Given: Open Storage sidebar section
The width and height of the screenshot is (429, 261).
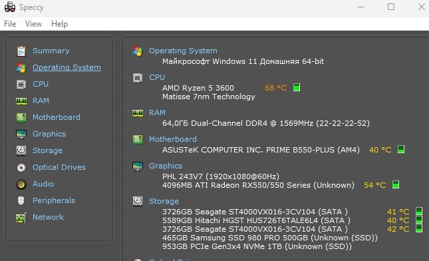Looking at the screenshot, I should [x=47, y=150].
